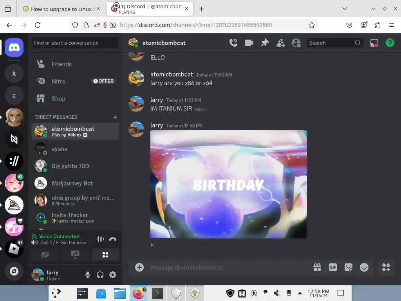The image size is (401, 301).
Task: Share your screen in voice call
Action: (75, 255)
